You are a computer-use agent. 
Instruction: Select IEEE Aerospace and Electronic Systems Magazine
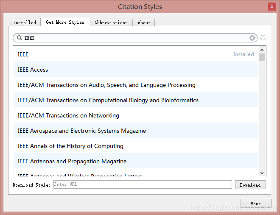[x=136, y=131]
